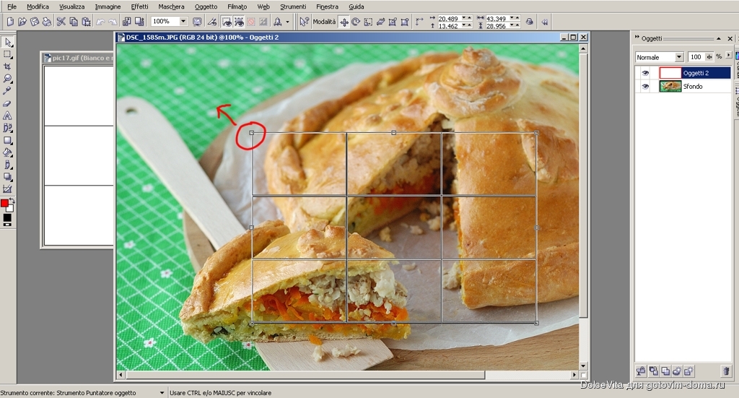Select the Rectangle Mask tool
The width and height of the screenshot is (739, 398).
pos(7,55)
